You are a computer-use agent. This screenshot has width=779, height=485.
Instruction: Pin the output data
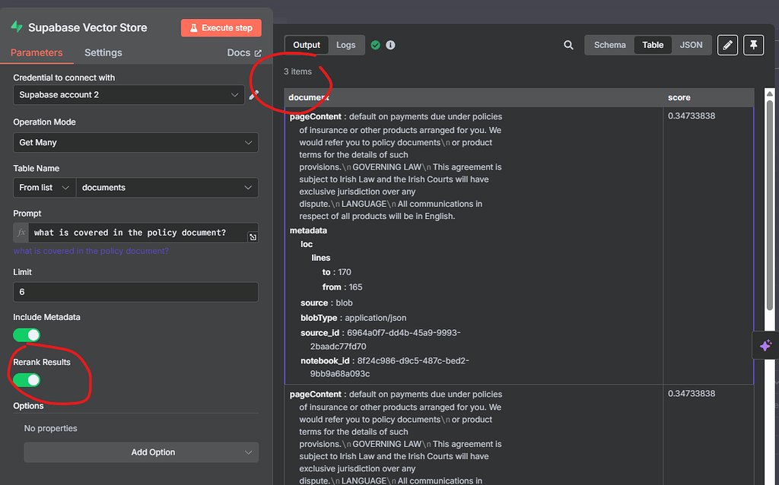[x=752, y=45]
